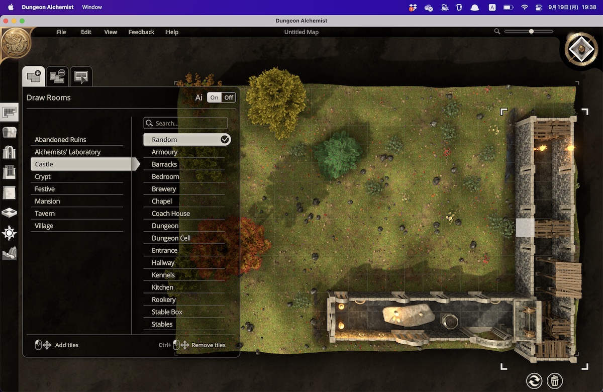This screenshot has height=392, width=603.
Task: Switch to the remove rooms tab
Action: click(57, 76)
